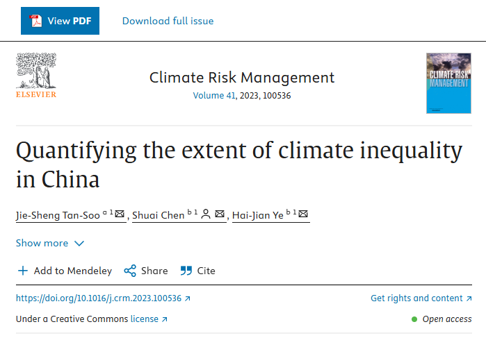Open Jie-Sheng Tan-Soo's email envelope icon

(120, 214)
